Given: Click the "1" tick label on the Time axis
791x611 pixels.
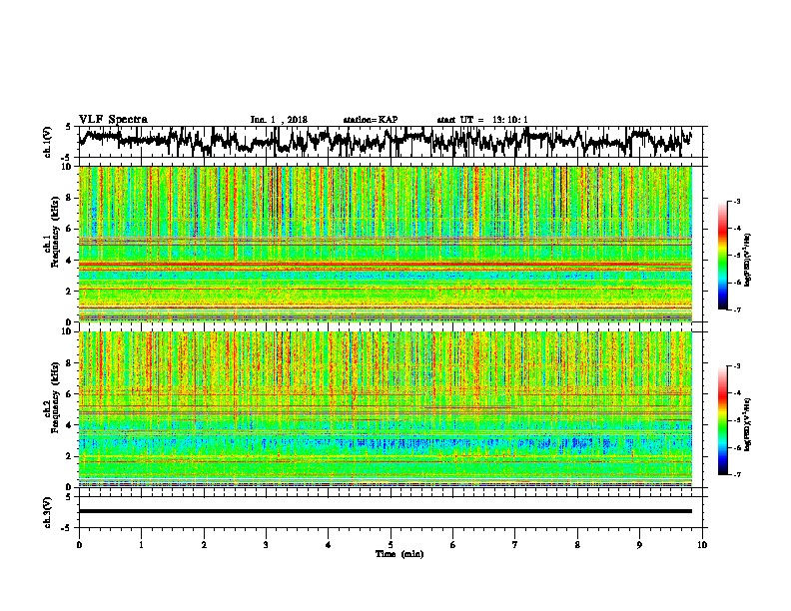Looking at the screenshot, I should click(x=141, y=545).
